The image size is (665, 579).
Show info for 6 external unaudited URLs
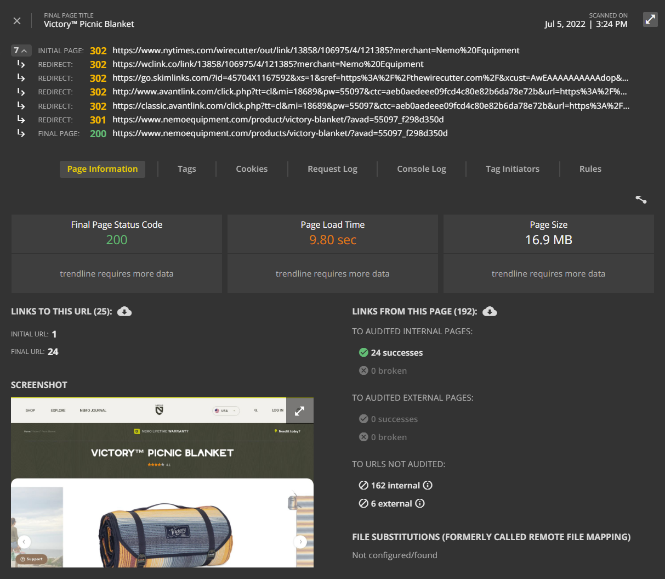coord(420,503)
